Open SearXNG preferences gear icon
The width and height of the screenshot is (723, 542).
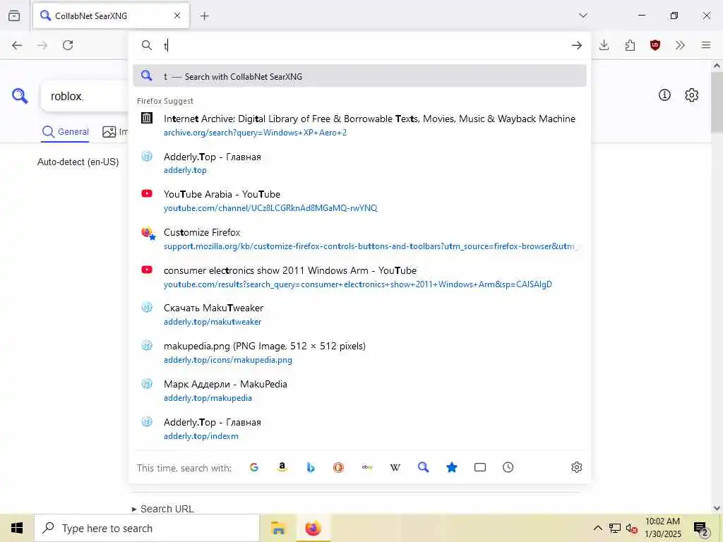tap(692, 95)
